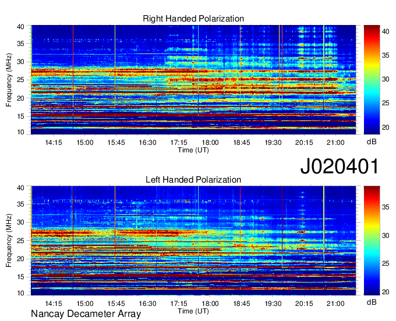Click "17:15" time tick under Right Handed plot

point(179,142)
